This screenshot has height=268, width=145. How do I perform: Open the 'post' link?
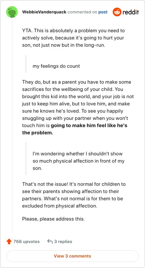click(103, 12)
